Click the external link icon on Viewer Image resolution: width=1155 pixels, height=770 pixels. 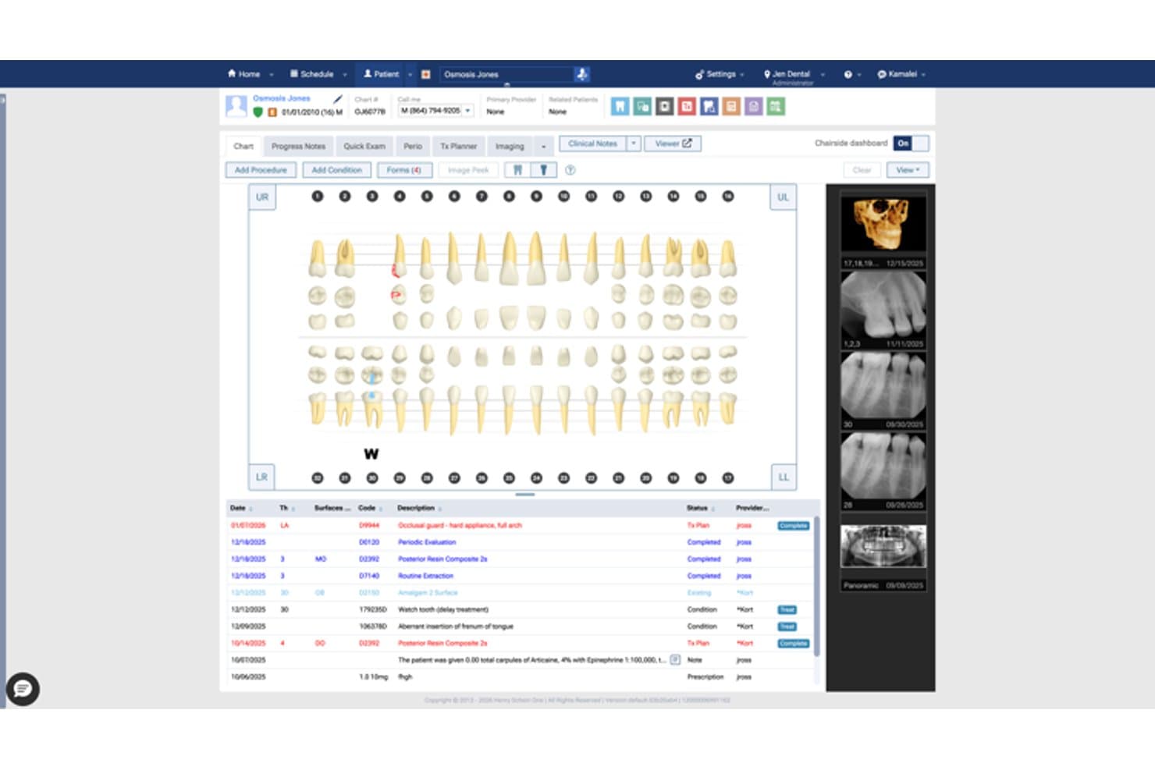[x=687, y=144]
